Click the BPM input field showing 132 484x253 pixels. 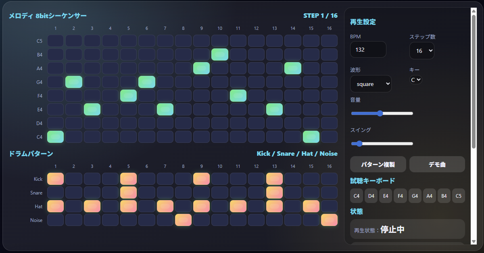coord(368,50)
